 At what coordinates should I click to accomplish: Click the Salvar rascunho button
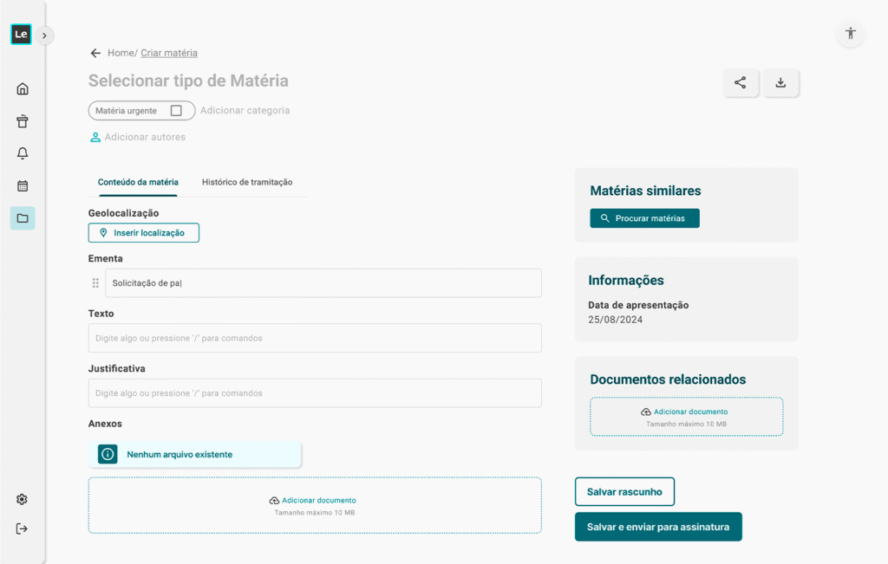624,491
